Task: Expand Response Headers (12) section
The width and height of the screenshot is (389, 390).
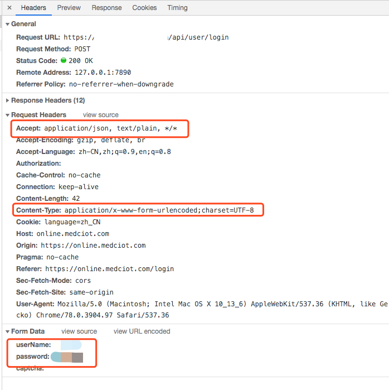Action: pos(7,100)
